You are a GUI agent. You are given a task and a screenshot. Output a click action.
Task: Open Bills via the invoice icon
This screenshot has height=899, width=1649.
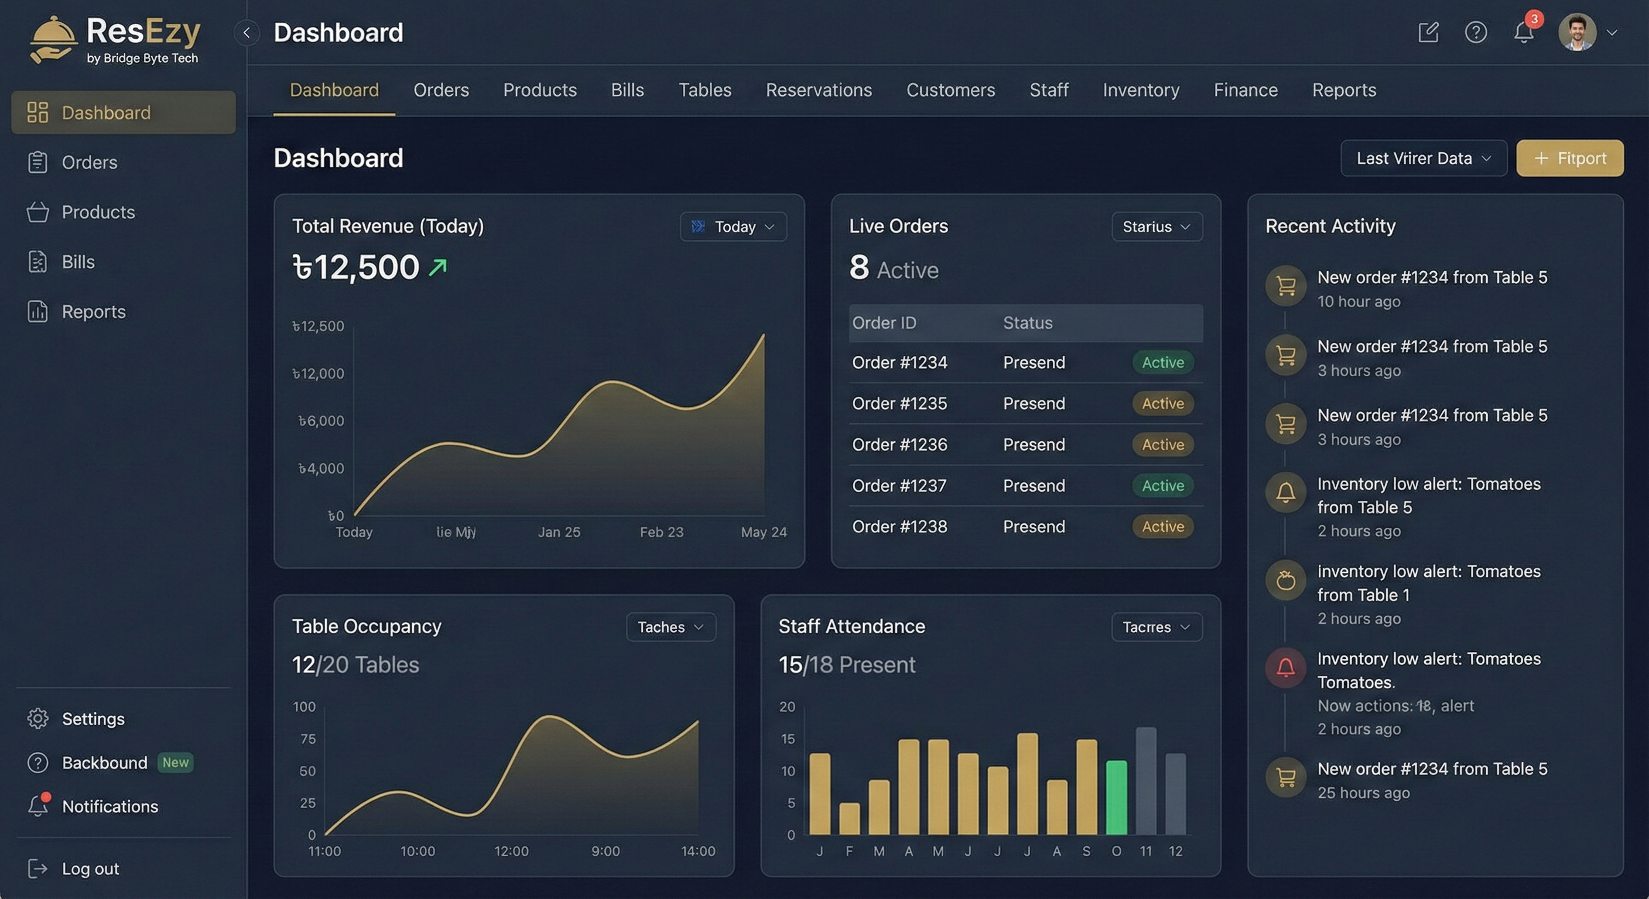click(x=39, y=262)
